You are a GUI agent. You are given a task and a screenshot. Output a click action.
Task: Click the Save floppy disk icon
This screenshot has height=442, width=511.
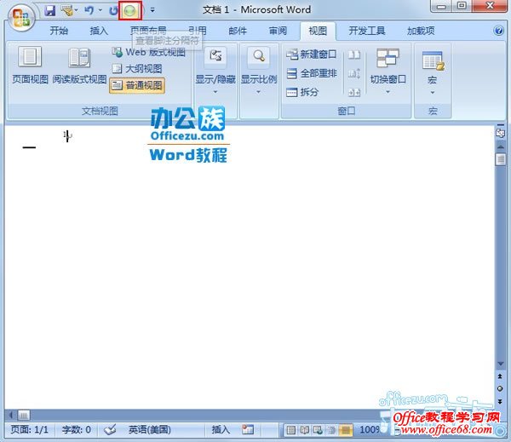[50, 11]
